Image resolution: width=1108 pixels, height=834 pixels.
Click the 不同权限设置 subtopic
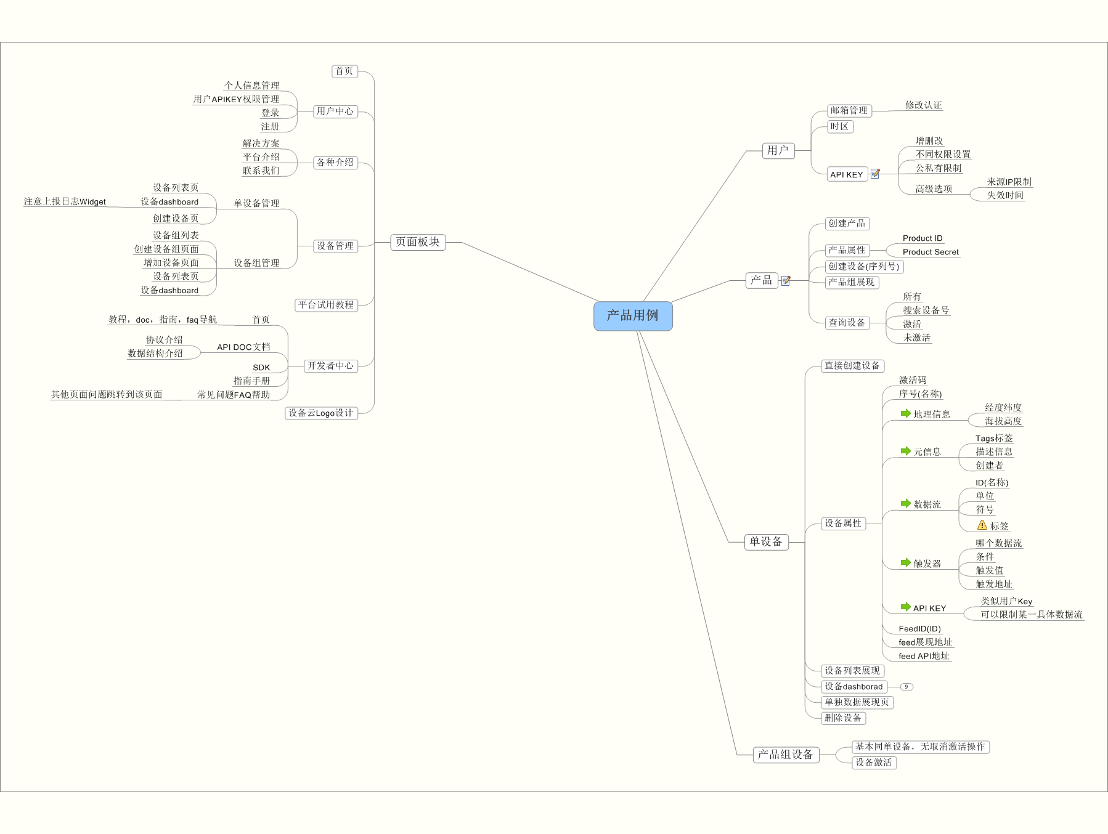[943, 155]
